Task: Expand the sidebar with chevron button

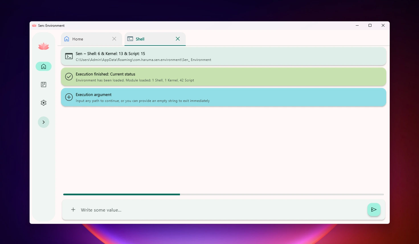Action: [44, 122]
